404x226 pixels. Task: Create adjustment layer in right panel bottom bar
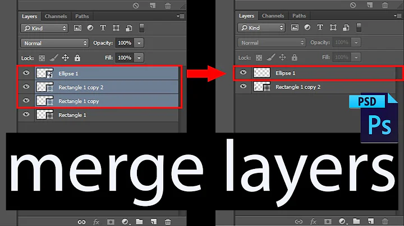point(342,221)
